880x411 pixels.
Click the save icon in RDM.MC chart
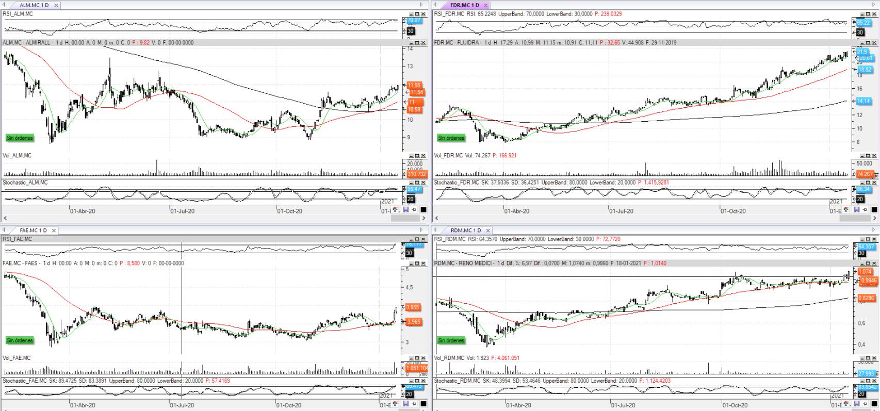click(857, 404)
